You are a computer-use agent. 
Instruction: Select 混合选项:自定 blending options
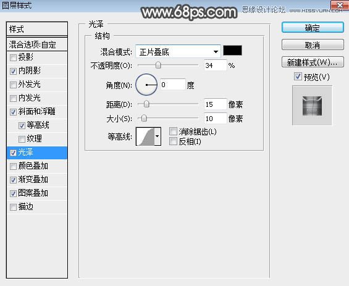click(x=37, y=44)
